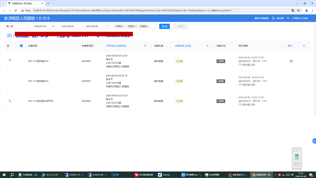
Task: Click the start date 2024-06-05 field
Action: point(70,27)
